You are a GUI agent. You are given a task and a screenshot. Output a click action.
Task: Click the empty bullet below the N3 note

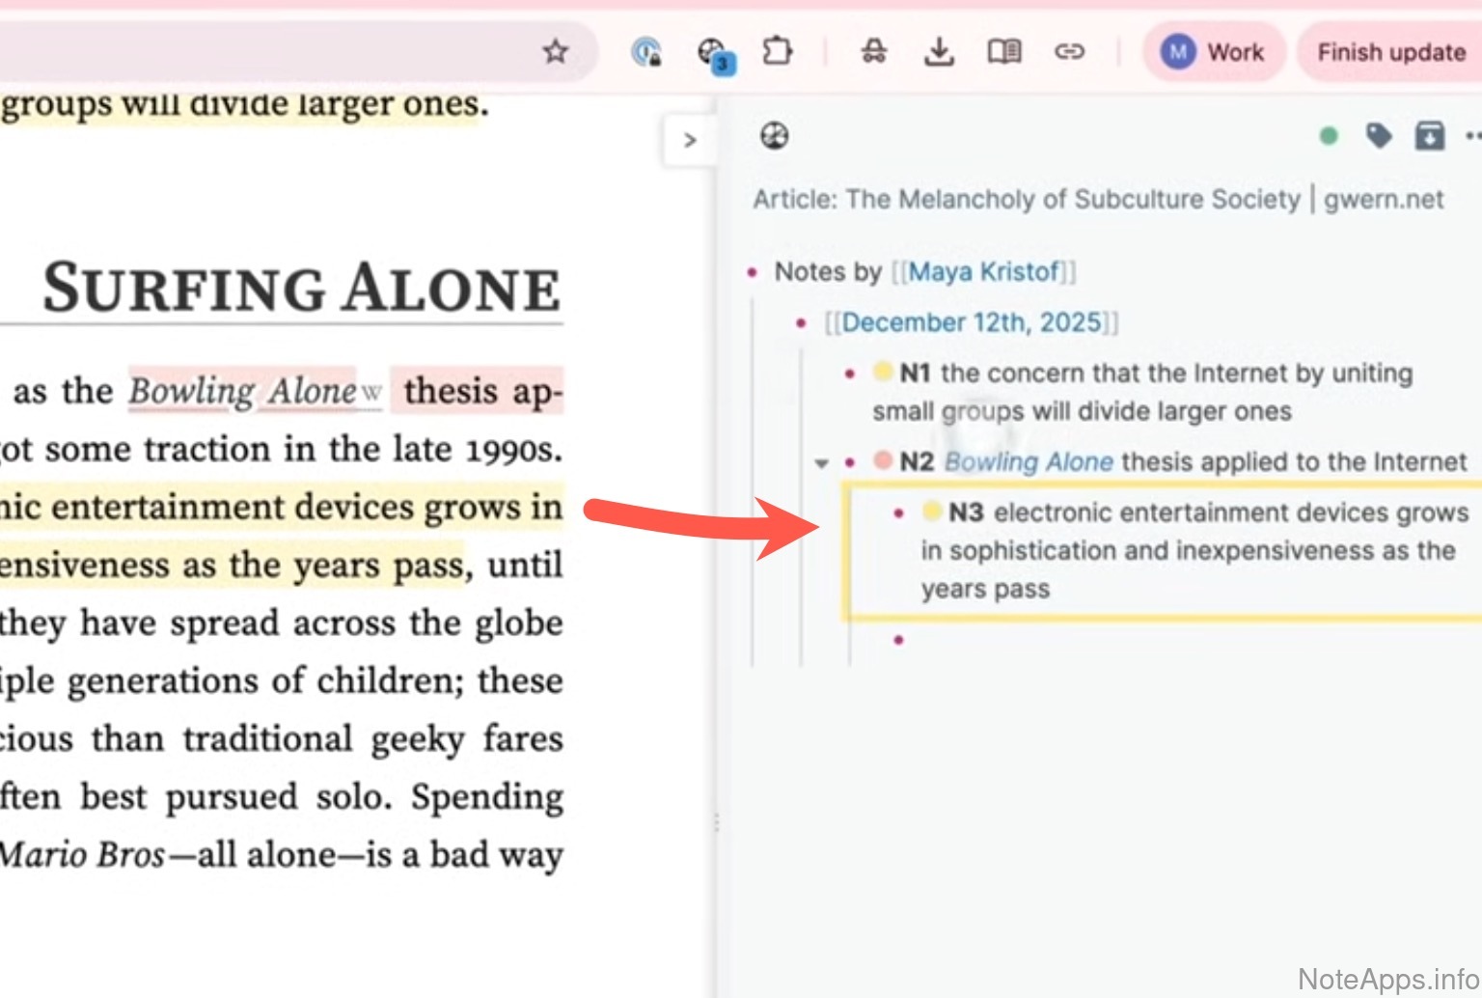point(898,640)
